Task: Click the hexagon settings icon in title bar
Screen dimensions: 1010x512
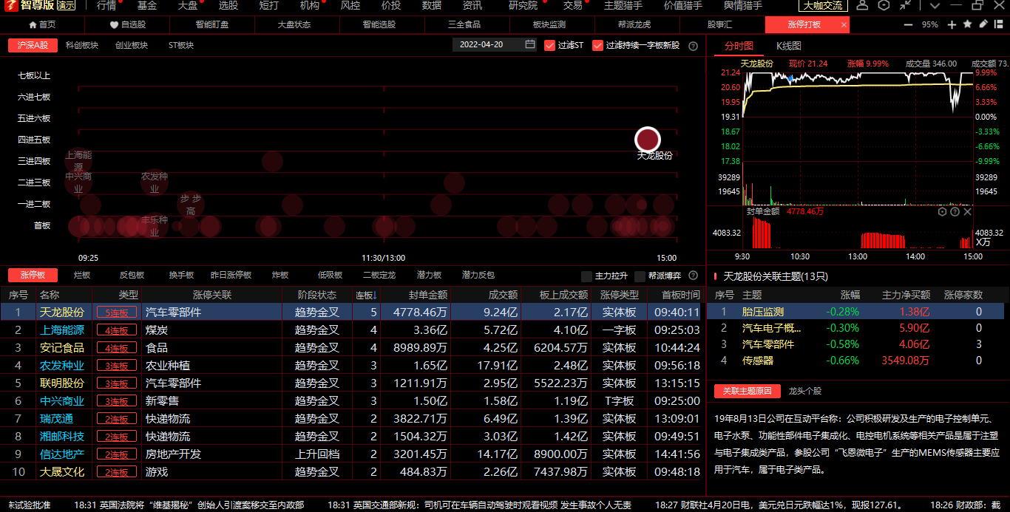Action: pyautogui.click(x=884, y=6)
